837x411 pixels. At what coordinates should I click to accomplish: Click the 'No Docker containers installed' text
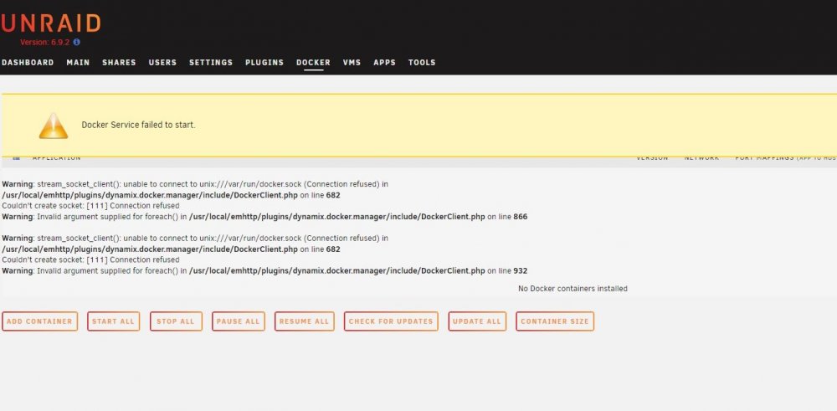tap(573, 289)
